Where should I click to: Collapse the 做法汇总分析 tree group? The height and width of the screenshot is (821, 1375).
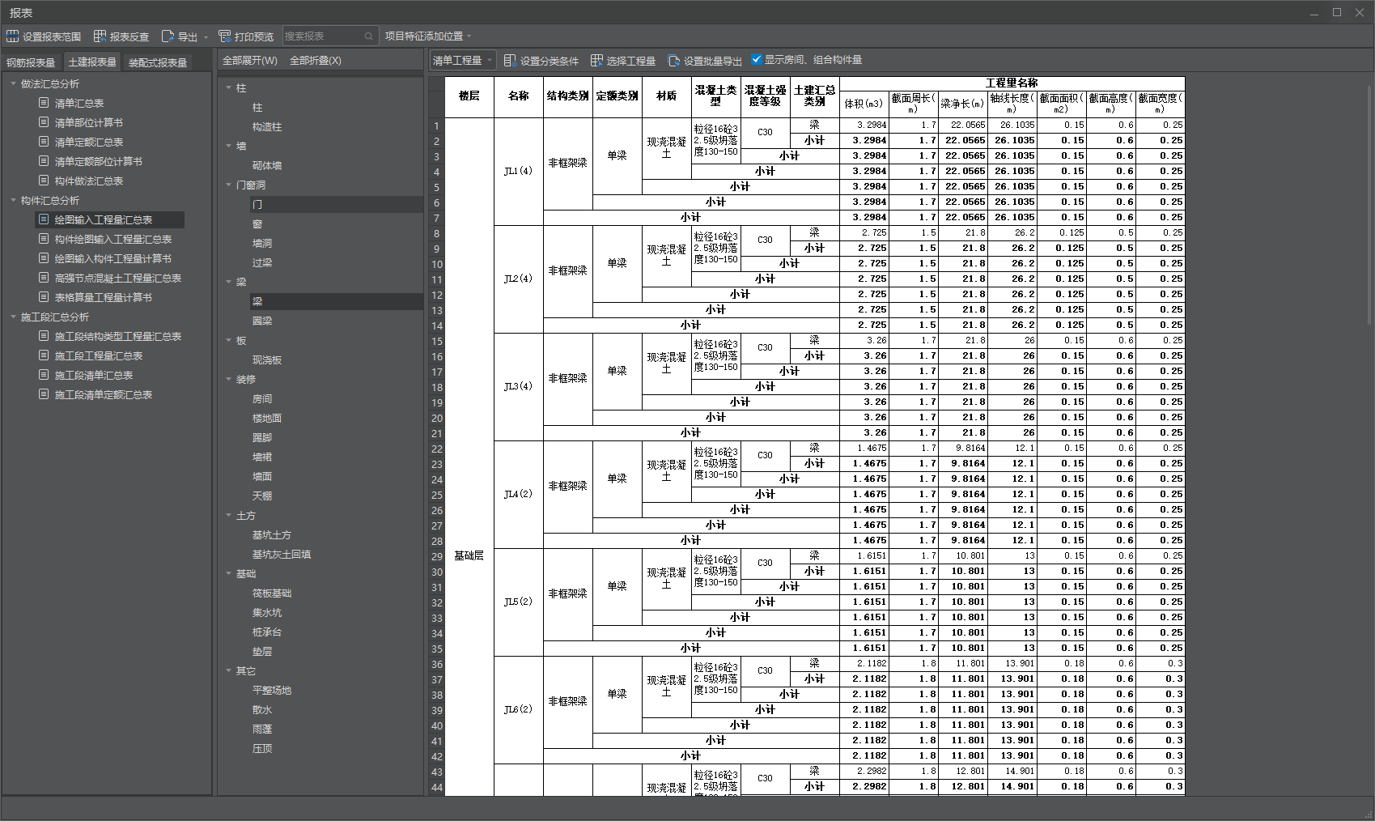point(13,83)
